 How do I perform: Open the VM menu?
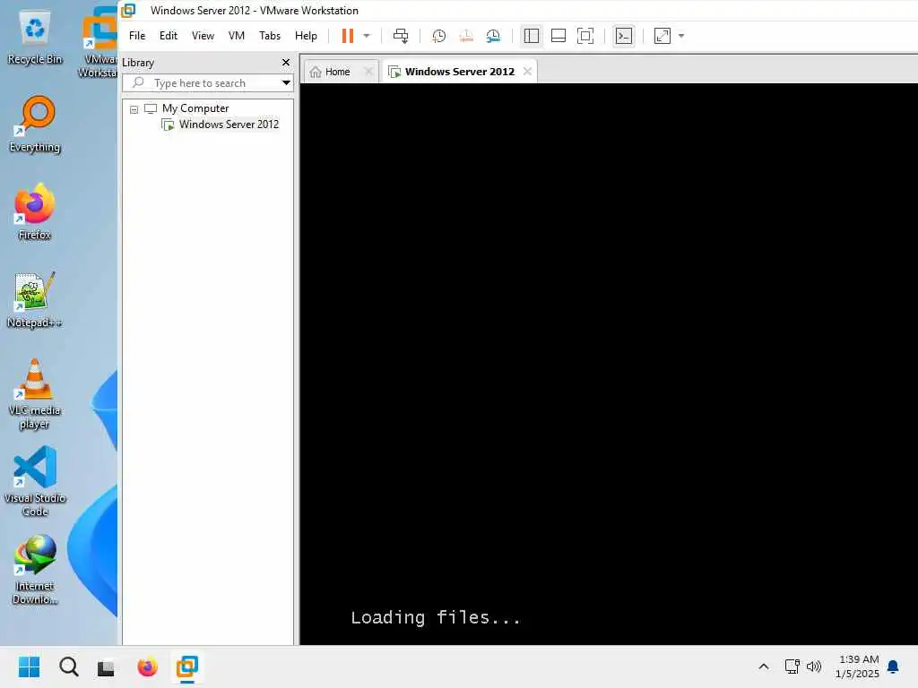point(237,36)
